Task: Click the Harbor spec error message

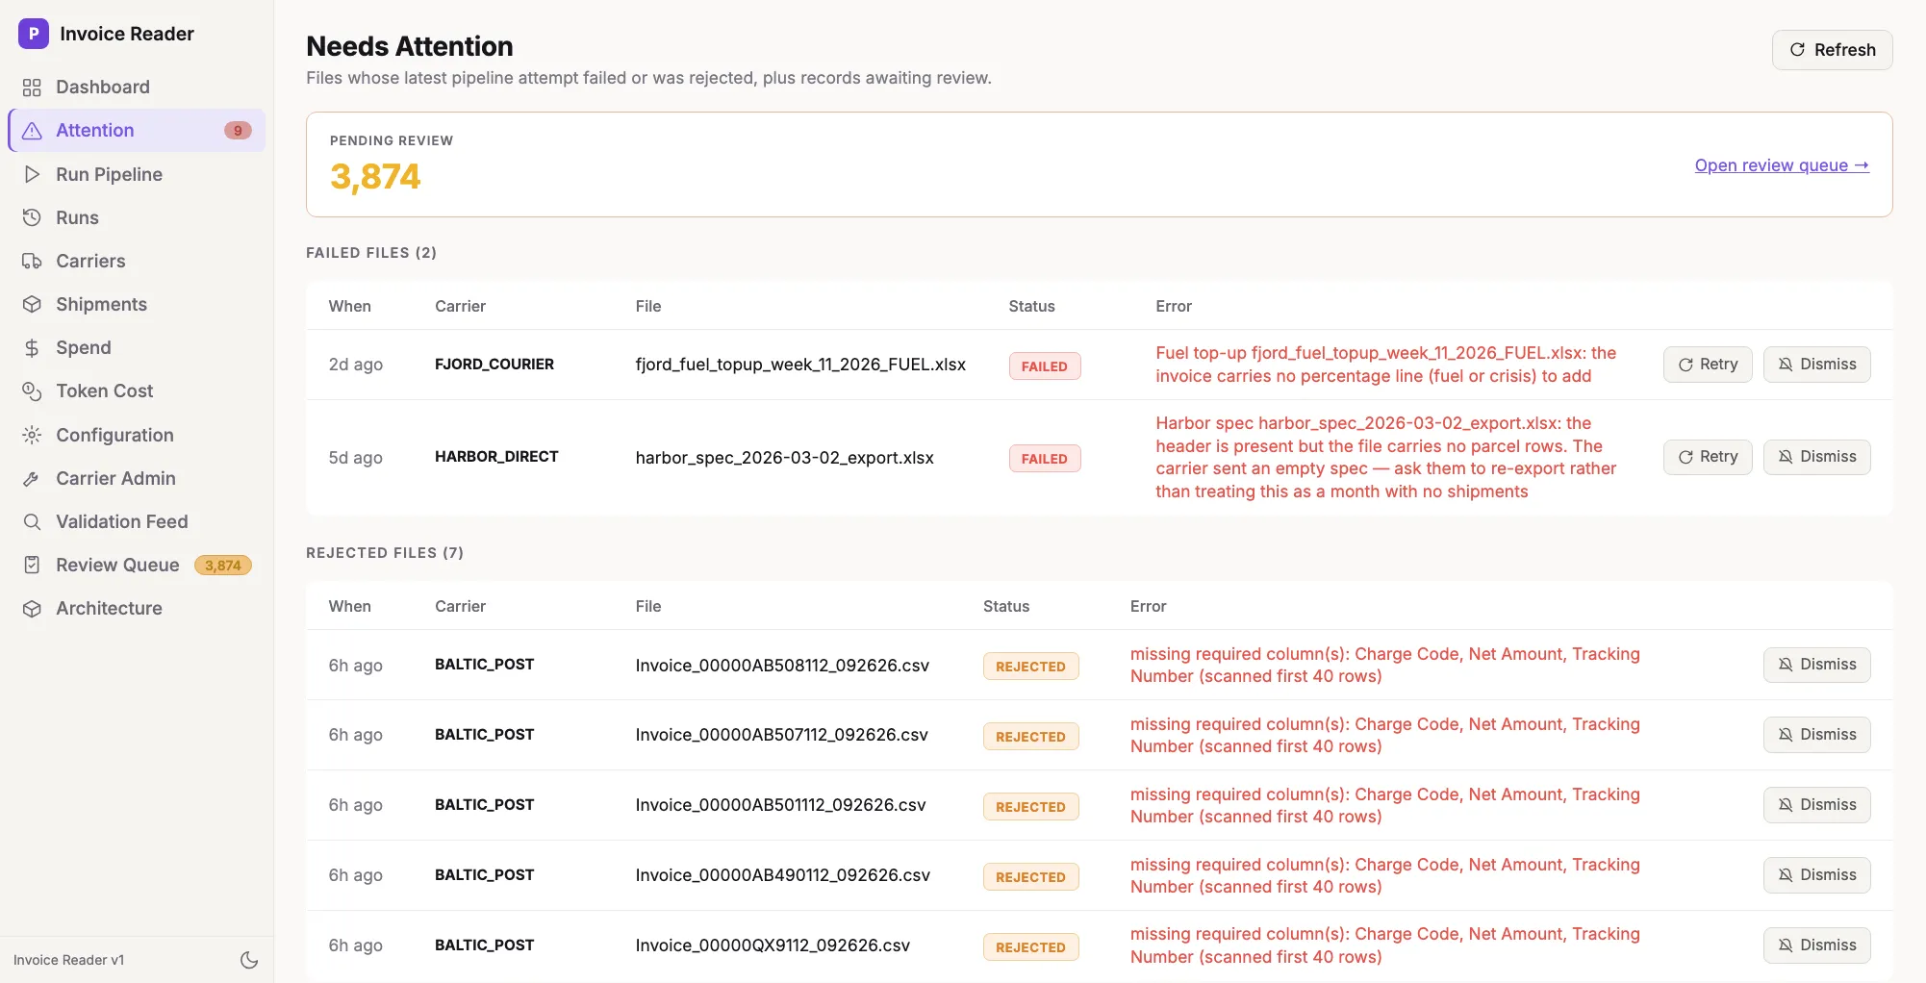Action: 1386,458
